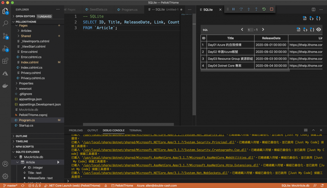Click .NET Core Launch status item
Image resolution: width=327 pixels, height=188 pixels.
coord(72,185)
